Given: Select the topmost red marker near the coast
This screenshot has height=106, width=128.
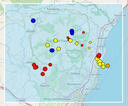Looking at the screenshot, I should pyautogui.click(x=99, y=55).
